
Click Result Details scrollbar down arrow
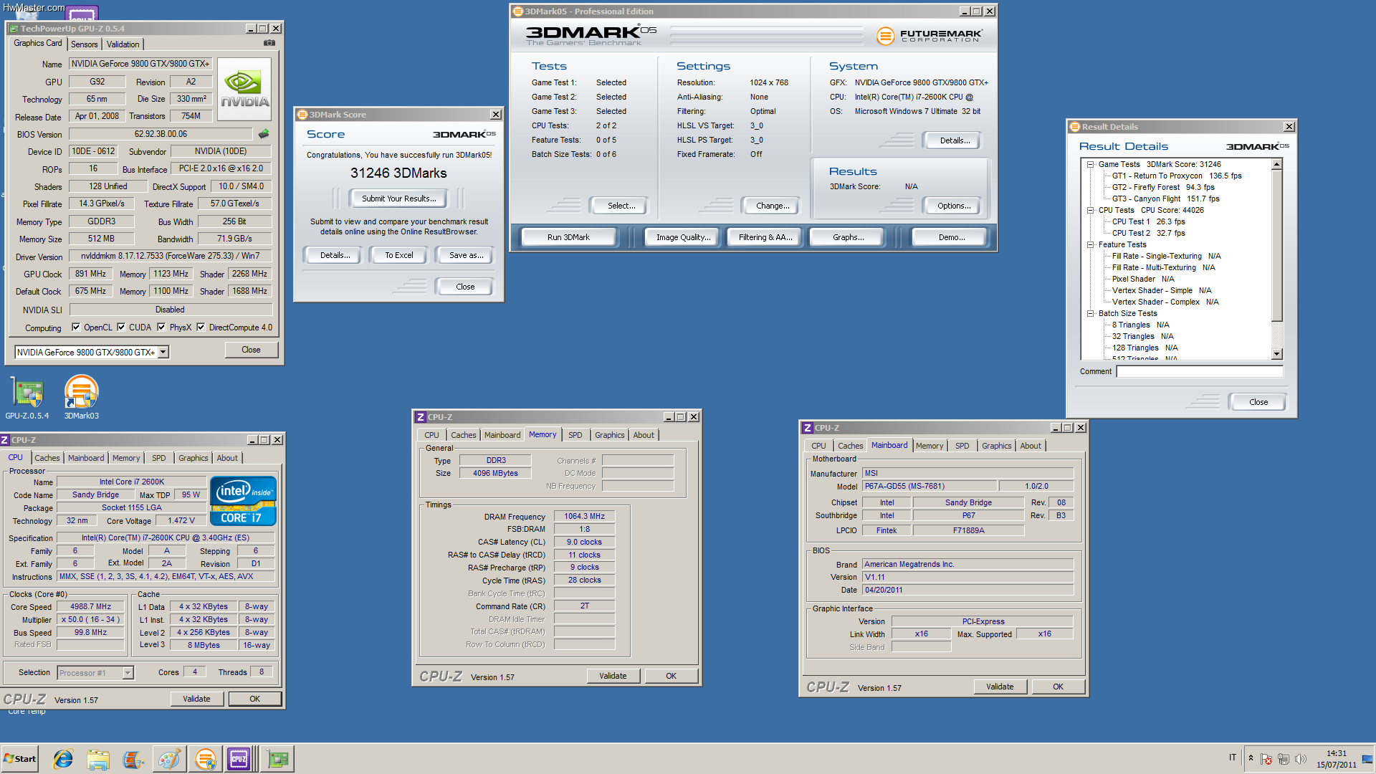coord(1277,354)
